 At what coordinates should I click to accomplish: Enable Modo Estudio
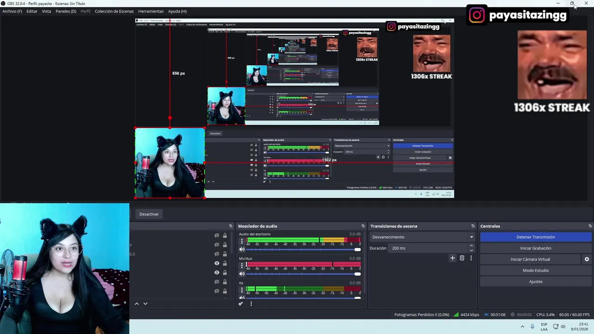coord(536,270)
